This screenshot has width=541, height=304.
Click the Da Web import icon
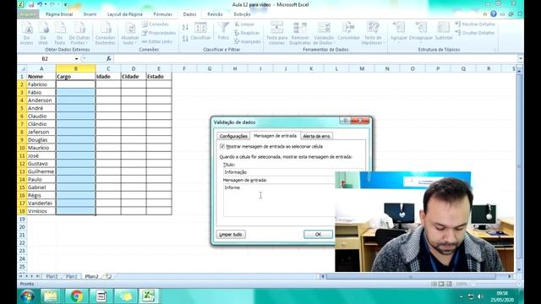pos(43,33)
